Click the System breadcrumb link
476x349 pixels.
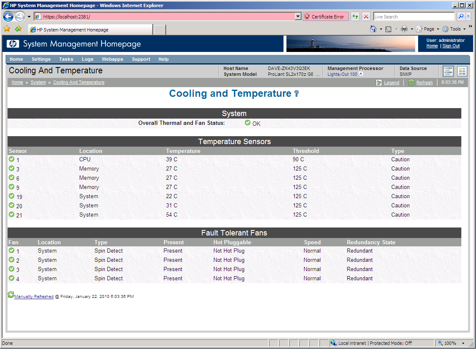tap(38, 82)
